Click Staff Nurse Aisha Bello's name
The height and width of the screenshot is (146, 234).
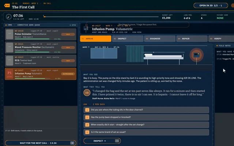(x=103, y=99)
